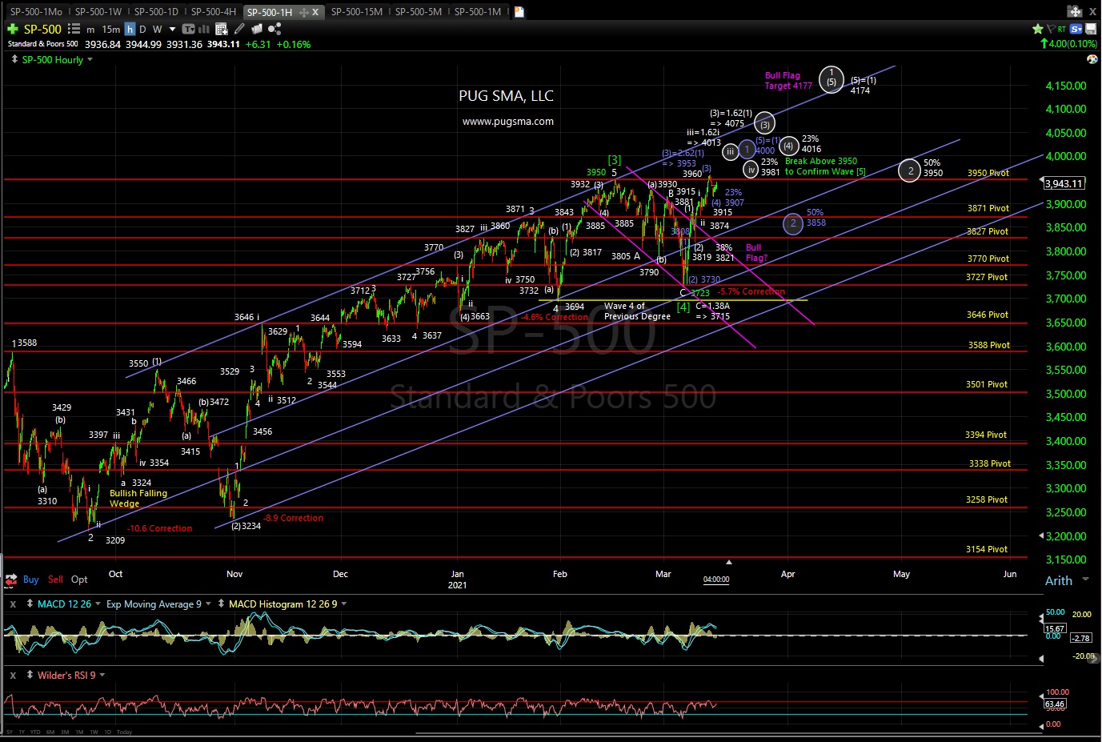This screenshot has width=1102, height=742.
Task: Click the detach window folder icon
Action: pos(1075,11)
